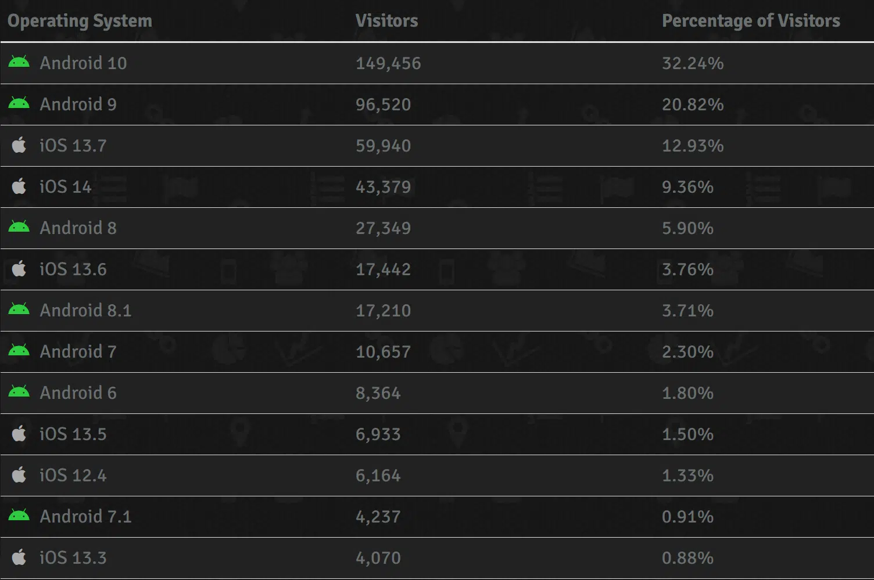Click the Android icon next to Android 9
The image size is (874, 580).
coord(19,103)
